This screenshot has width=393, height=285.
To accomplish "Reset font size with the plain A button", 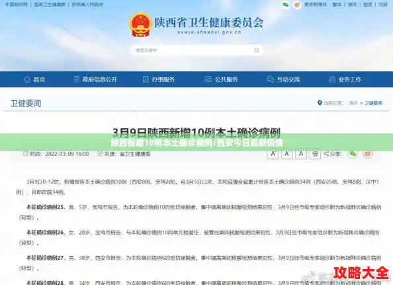I will [301, 154].
